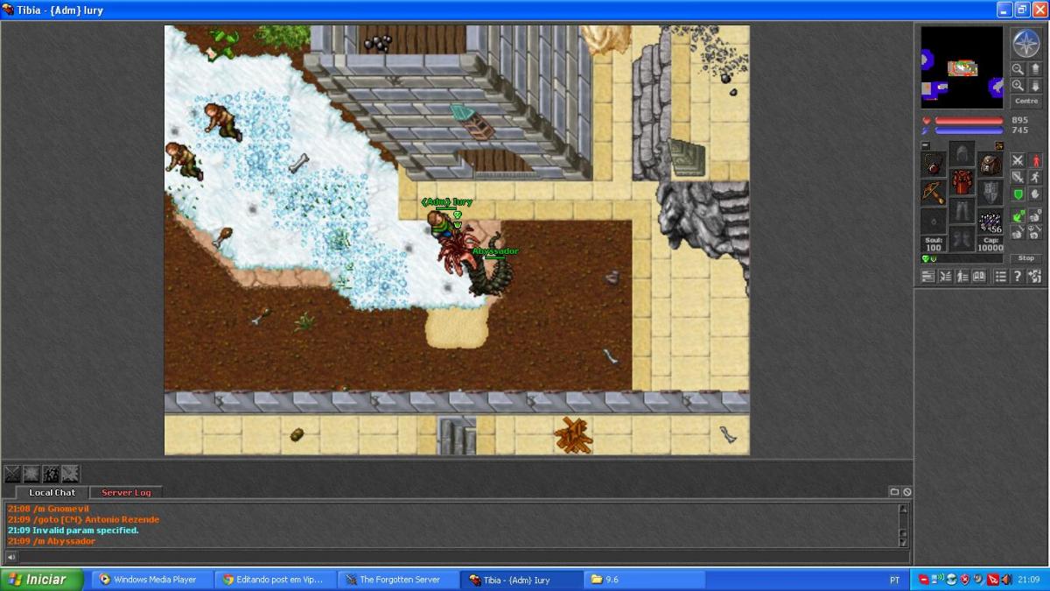The height and width of the screenshot is (591, 1050).
Task: Open the Battle list button
Action: [x=945, y=277]
